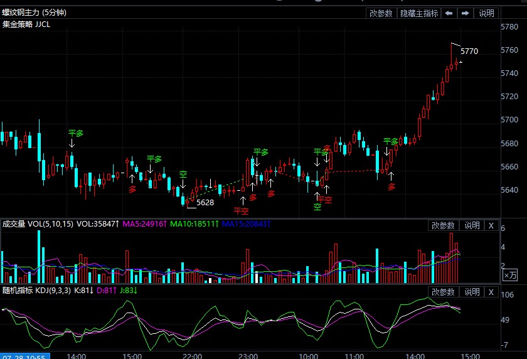Select the magenta MA5 volume legend
527x359 pixels.
tap(144, 224)
